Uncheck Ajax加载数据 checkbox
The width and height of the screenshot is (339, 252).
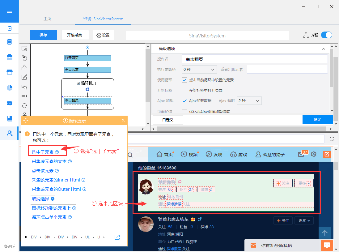184,101
